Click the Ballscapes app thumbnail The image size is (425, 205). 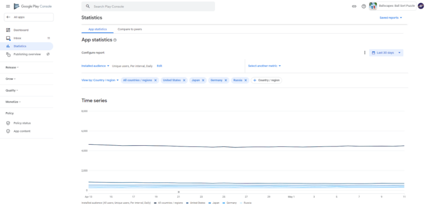click(x=373, y=6)
